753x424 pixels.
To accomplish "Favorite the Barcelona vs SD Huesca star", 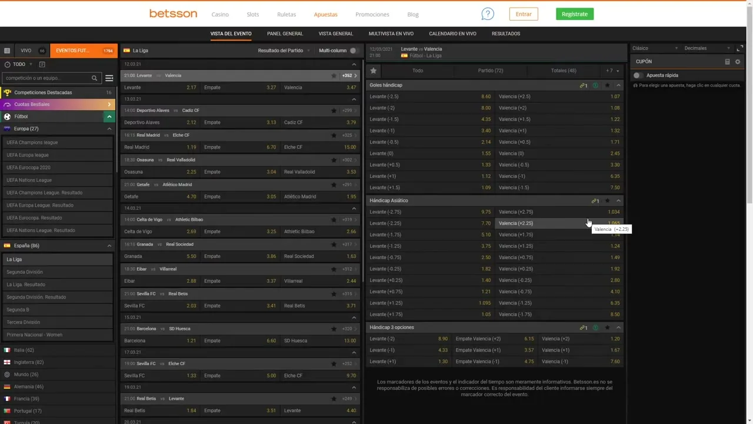I will tap(334, 329).
